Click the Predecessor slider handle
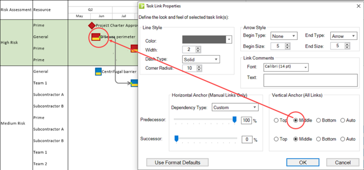Viewport: 364px width, 170px height. [234, 120]
